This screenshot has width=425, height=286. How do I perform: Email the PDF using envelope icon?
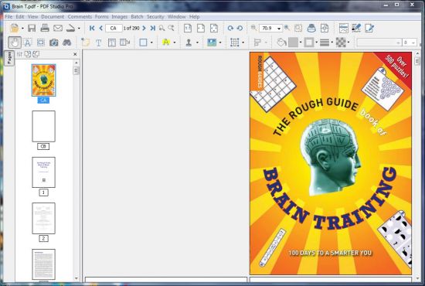58,28
